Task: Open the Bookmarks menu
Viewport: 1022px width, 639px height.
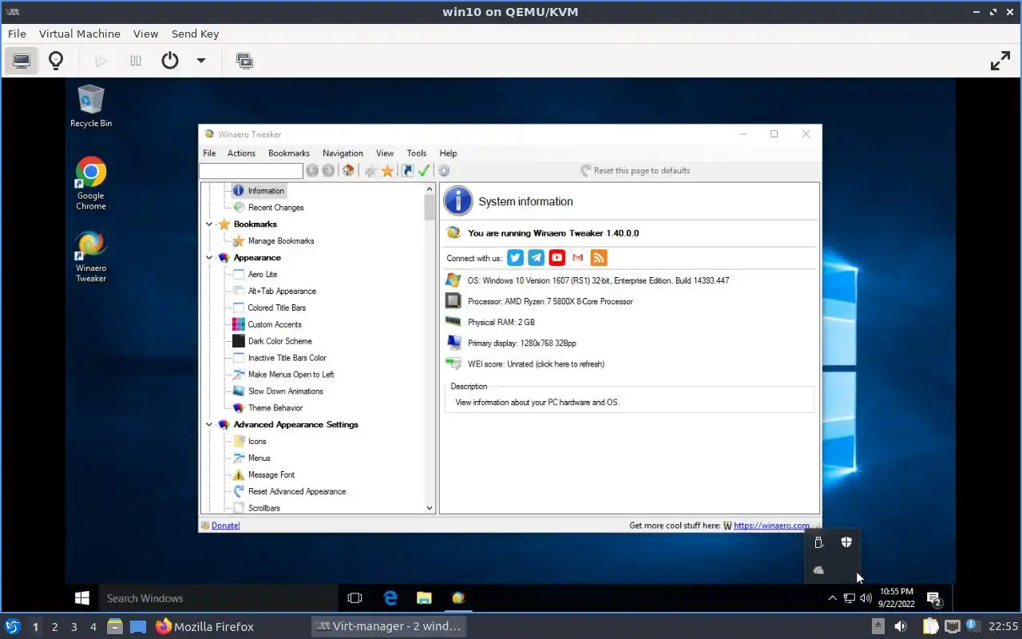Action: 289,153
